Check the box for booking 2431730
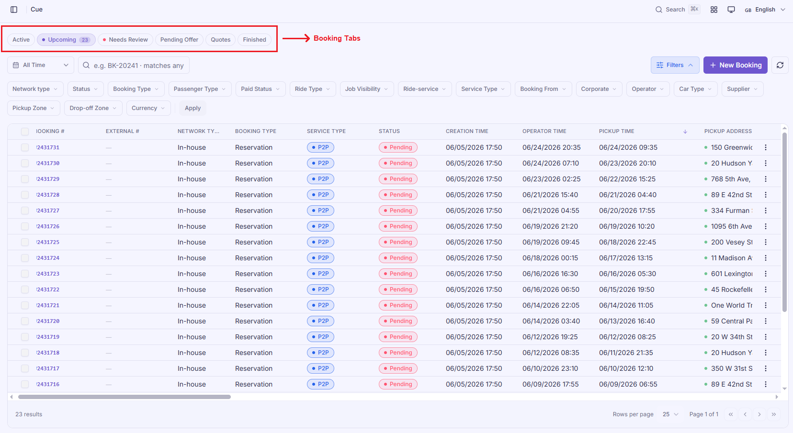The width and height of the screenshot is (793, 433). tap(25, 163)
